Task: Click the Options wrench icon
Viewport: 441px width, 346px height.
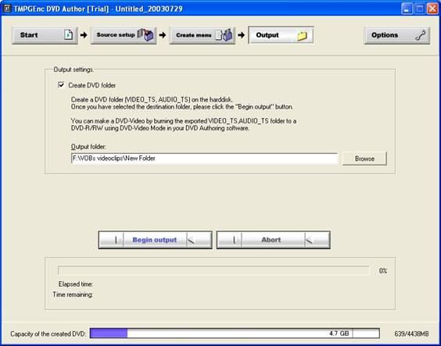Action: (421, 35)
